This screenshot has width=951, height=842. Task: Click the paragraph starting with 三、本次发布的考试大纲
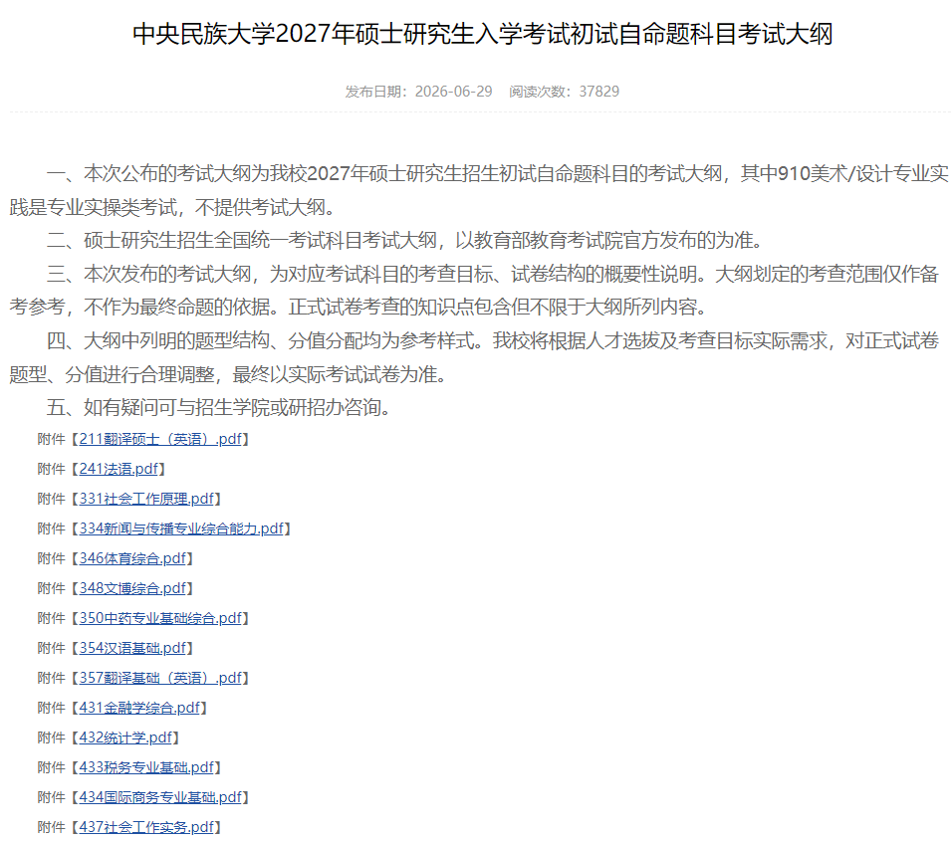tap(475, 291)
